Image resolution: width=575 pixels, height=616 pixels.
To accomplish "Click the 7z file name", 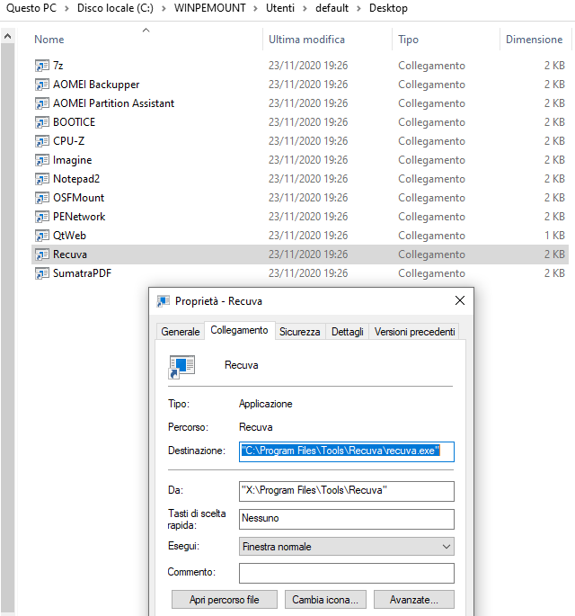I will point(58,66).
